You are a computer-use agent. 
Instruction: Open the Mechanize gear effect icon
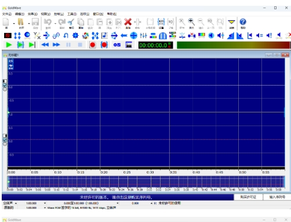click(75, 35)
